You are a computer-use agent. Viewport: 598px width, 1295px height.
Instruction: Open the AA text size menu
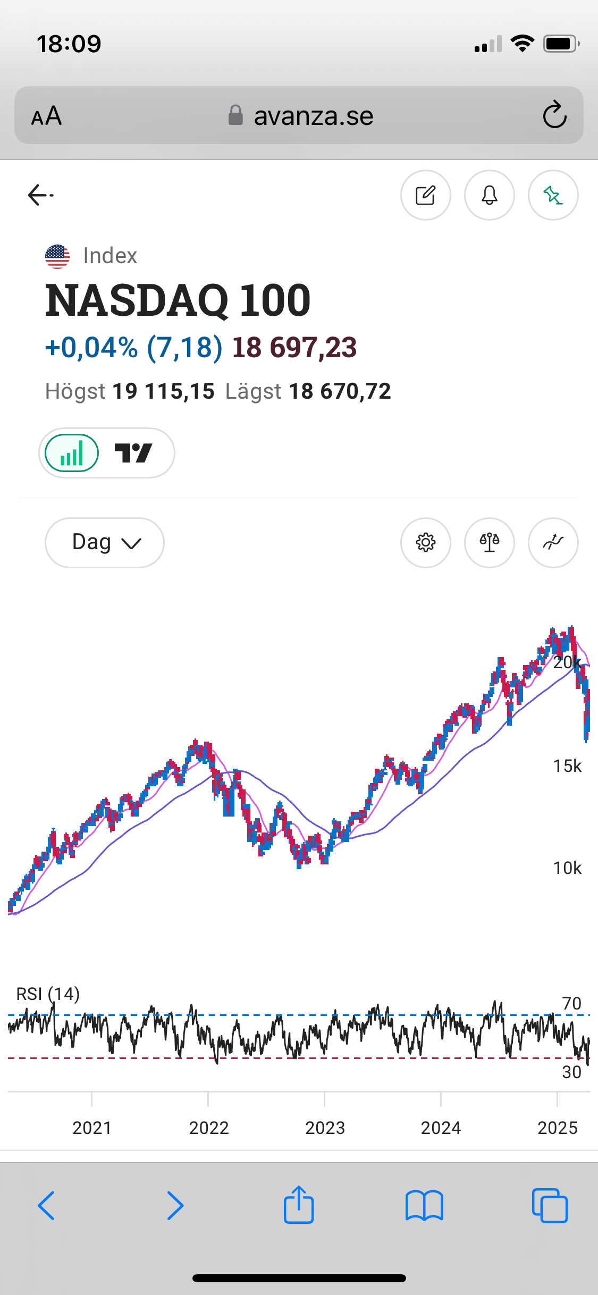(x=46, y=115)
